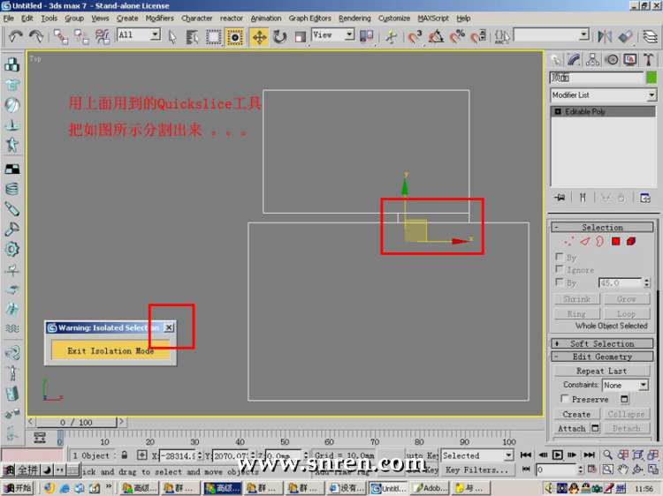Click the Undo arrow icon
The width and height of the screenshot is (663, 496).
point(15,36)
